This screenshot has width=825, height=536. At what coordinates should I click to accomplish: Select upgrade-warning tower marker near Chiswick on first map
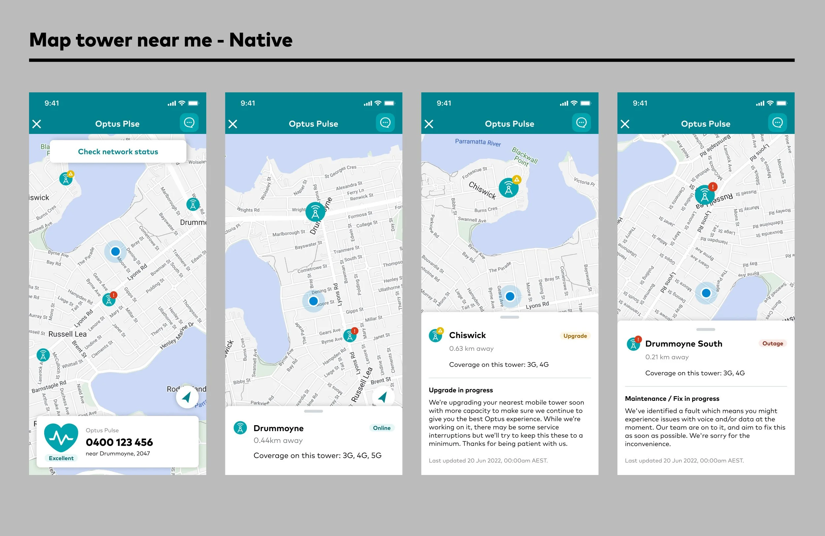point(67,178)
